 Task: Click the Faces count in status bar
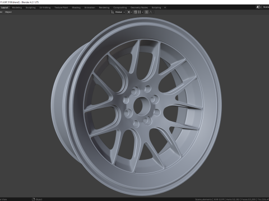tap(248, 199)
